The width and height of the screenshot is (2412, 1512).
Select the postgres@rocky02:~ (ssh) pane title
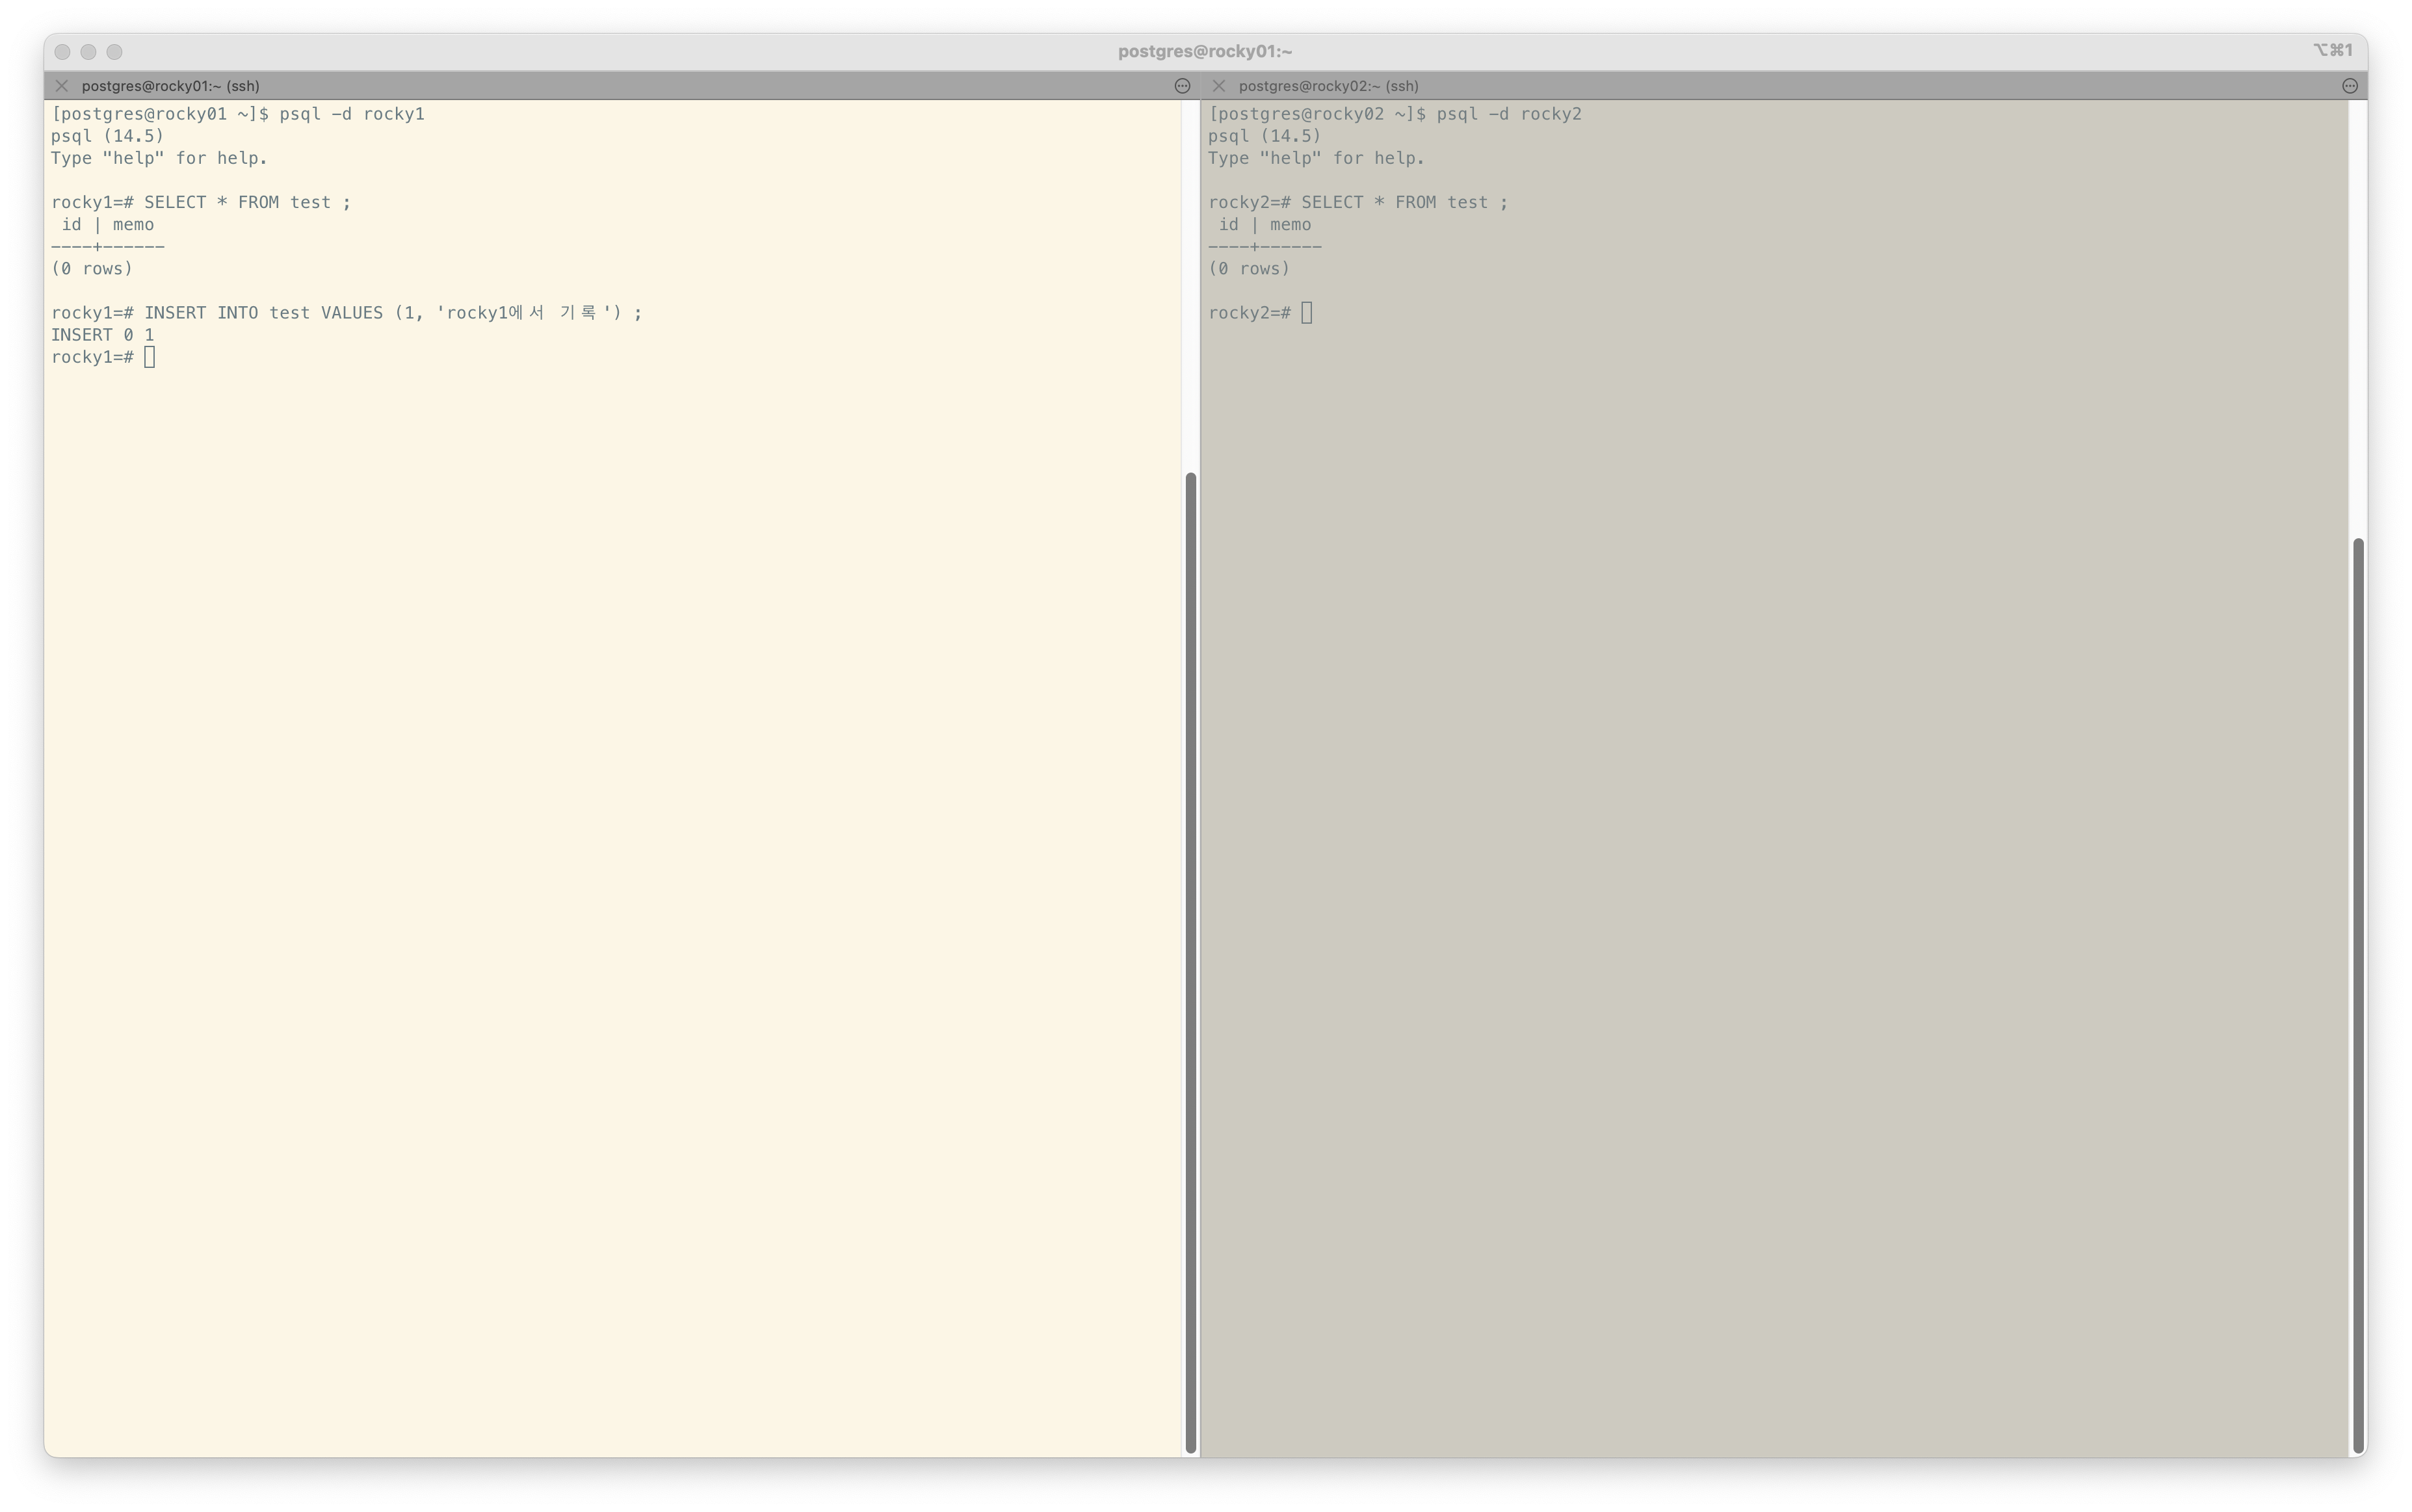[1328, 86]
